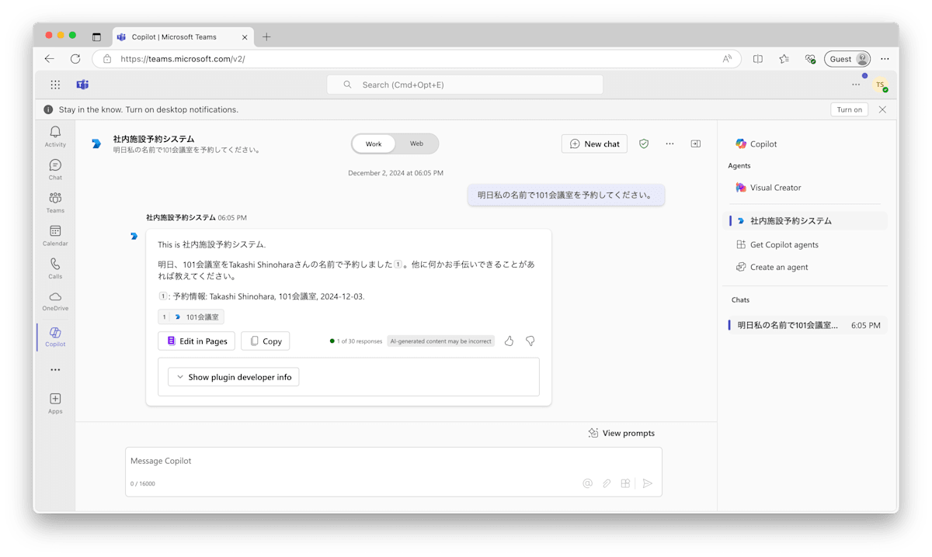Open the app launcher waffle grid
The height and width of the screenshot is (557, 932).
point(55,85)
